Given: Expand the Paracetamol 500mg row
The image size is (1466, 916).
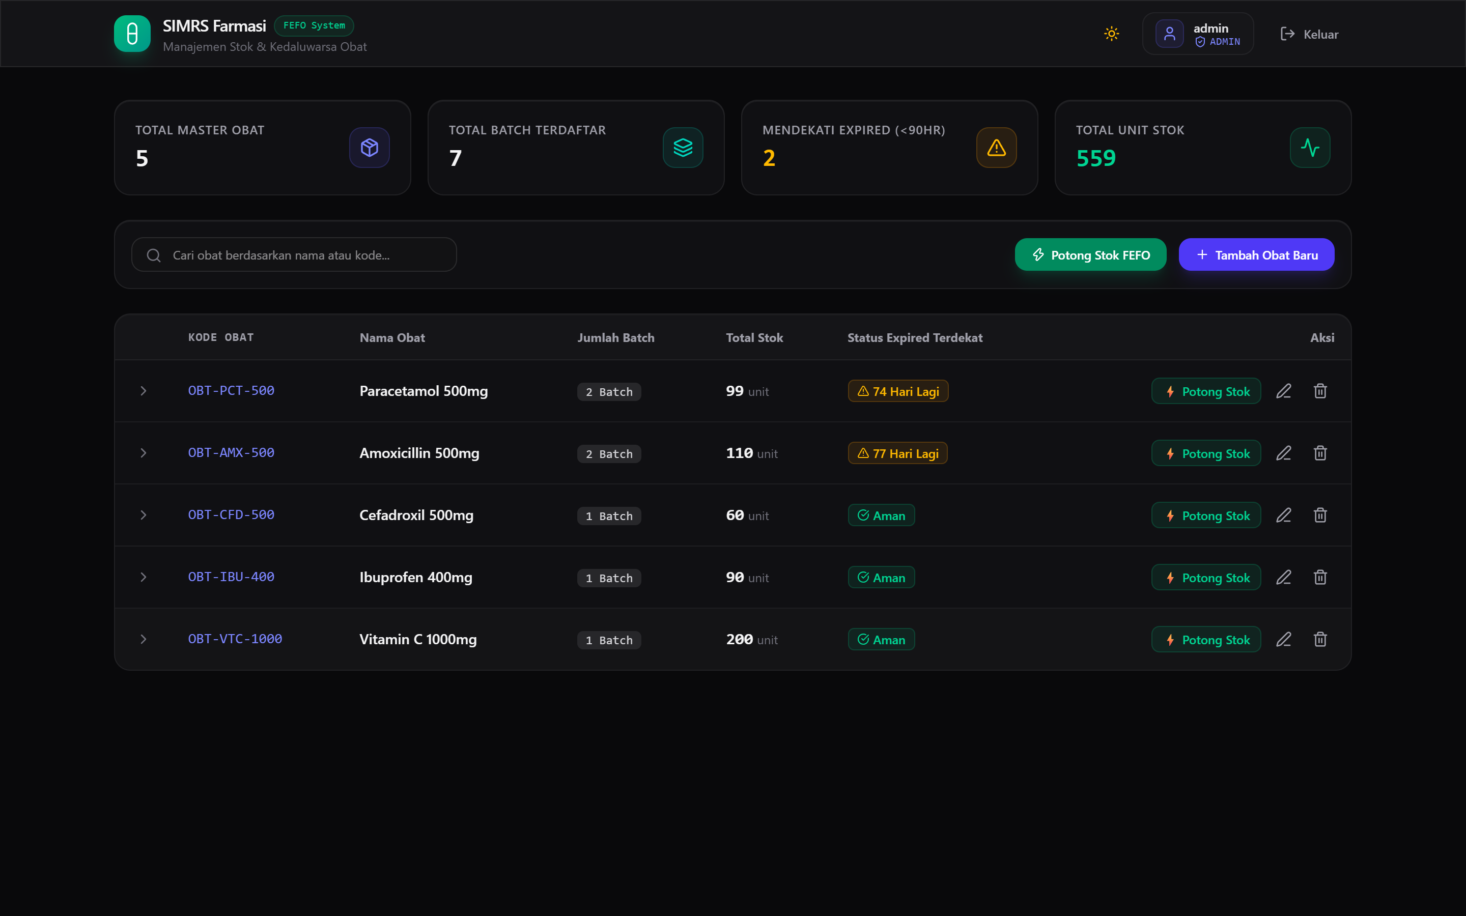Looking at the screenshot, I should point(144,391).
